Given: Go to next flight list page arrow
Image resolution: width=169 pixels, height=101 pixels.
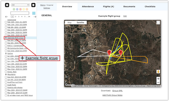Looking at the screenshot, I should click(x=35, y=17).
